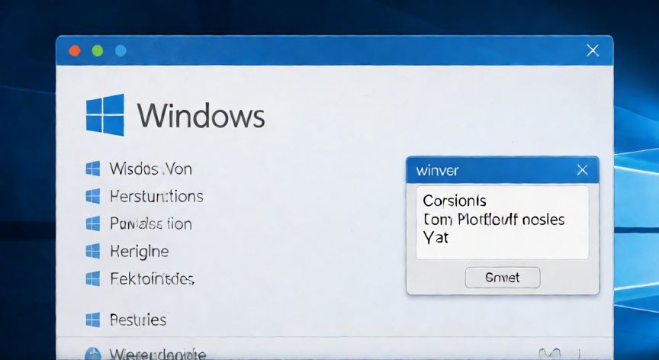Click the Windows icon beside "Ponalss tion"
The image size is (659, 360).
point(93,223)
